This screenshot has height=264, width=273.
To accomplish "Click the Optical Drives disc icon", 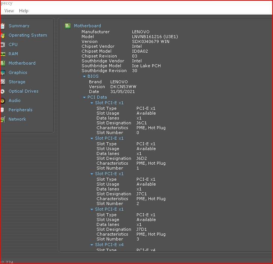I will pos(3,91).
